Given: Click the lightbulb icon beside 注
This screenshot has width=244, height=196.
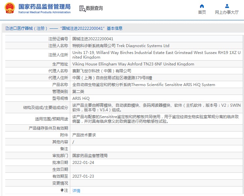Looking at the screenshot, I should 62,190.
